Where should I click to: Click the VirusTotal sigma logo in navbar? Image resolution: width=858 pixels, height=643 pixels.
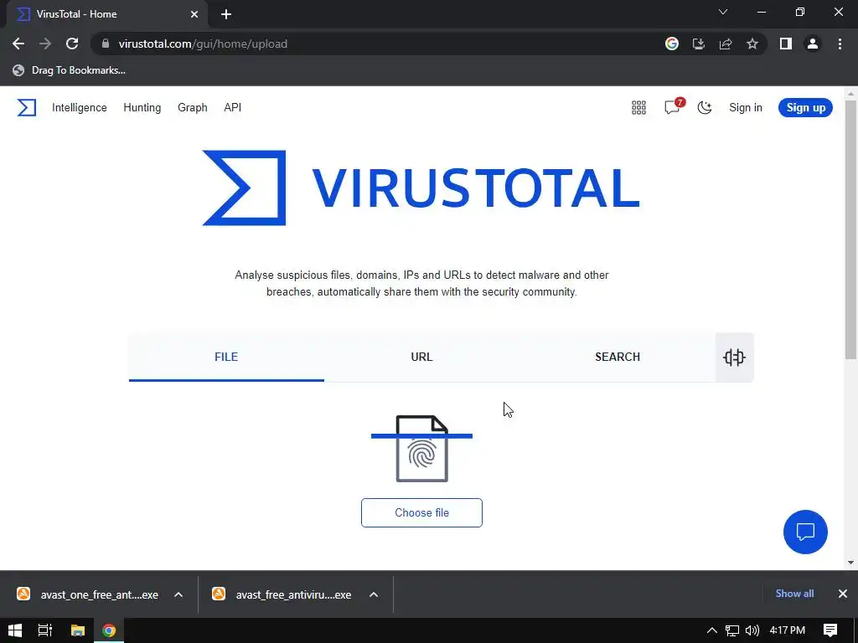click(26, 108)
